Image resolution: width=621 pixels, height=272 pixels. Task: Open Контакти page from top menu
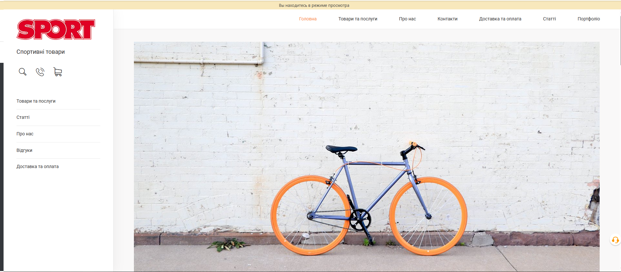coord(447,19)
